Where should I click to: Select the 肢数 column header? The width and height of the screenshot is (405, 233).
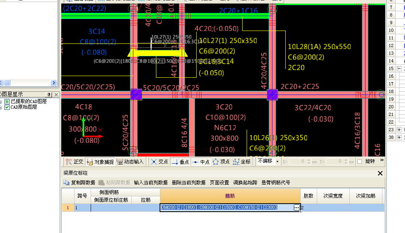coord(308,196)
